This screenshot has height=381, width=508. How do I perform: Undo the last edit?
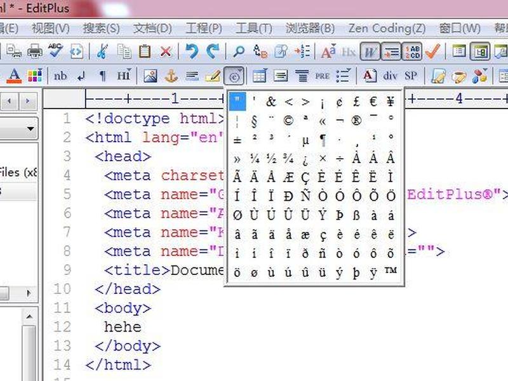tap(192, 51)
